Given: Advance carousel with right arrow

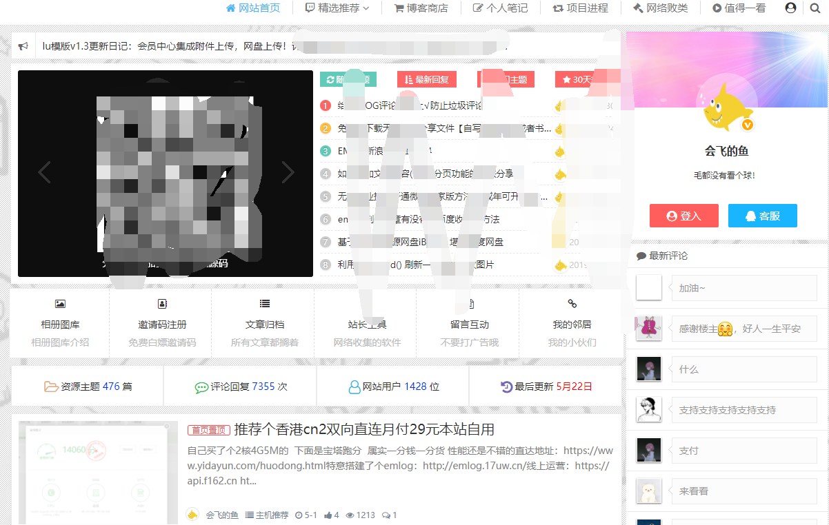Looking at the screenshot, I should [x=288, y=172].
